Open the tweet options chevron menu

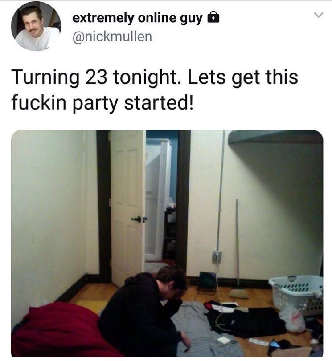pos(319,15)
